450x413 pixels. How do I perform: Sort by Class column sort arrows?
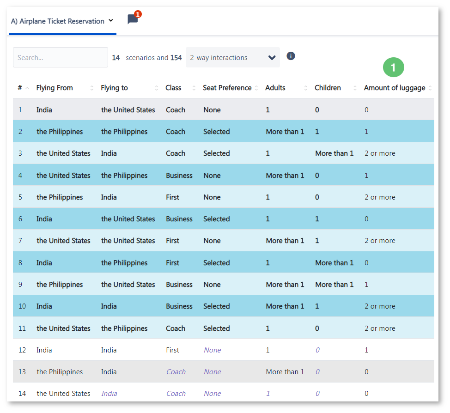tap(194, 88)
